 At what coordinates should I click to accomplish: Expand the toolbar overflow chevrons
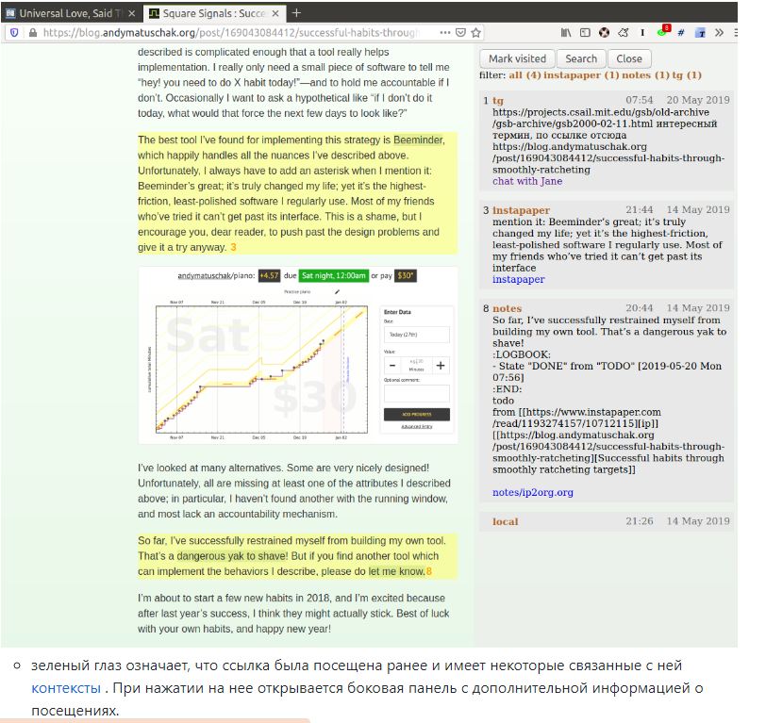point(719,33)
